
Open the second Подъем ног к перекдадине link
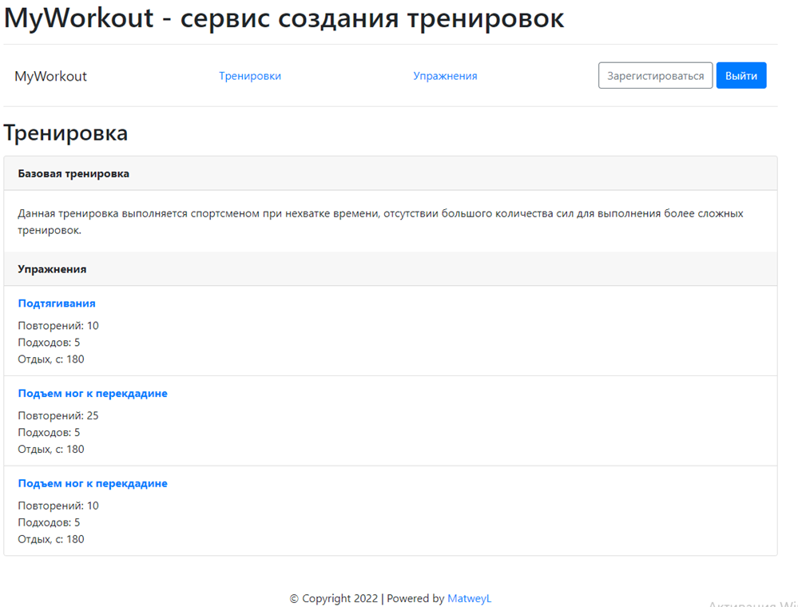point(92,483)
